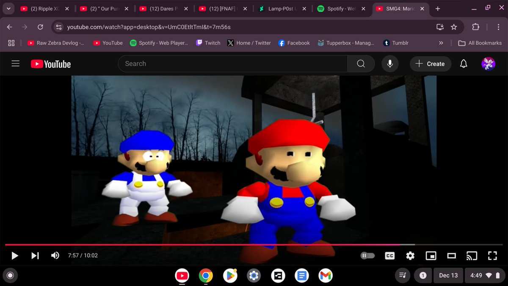
Task: Reload the current page
Action: (40, 27)
